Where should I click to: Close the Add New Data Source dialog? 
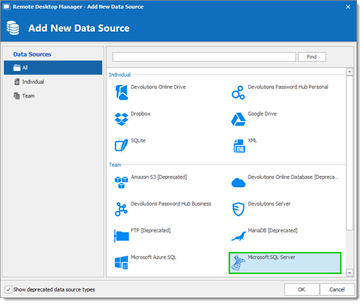point(348,7)
